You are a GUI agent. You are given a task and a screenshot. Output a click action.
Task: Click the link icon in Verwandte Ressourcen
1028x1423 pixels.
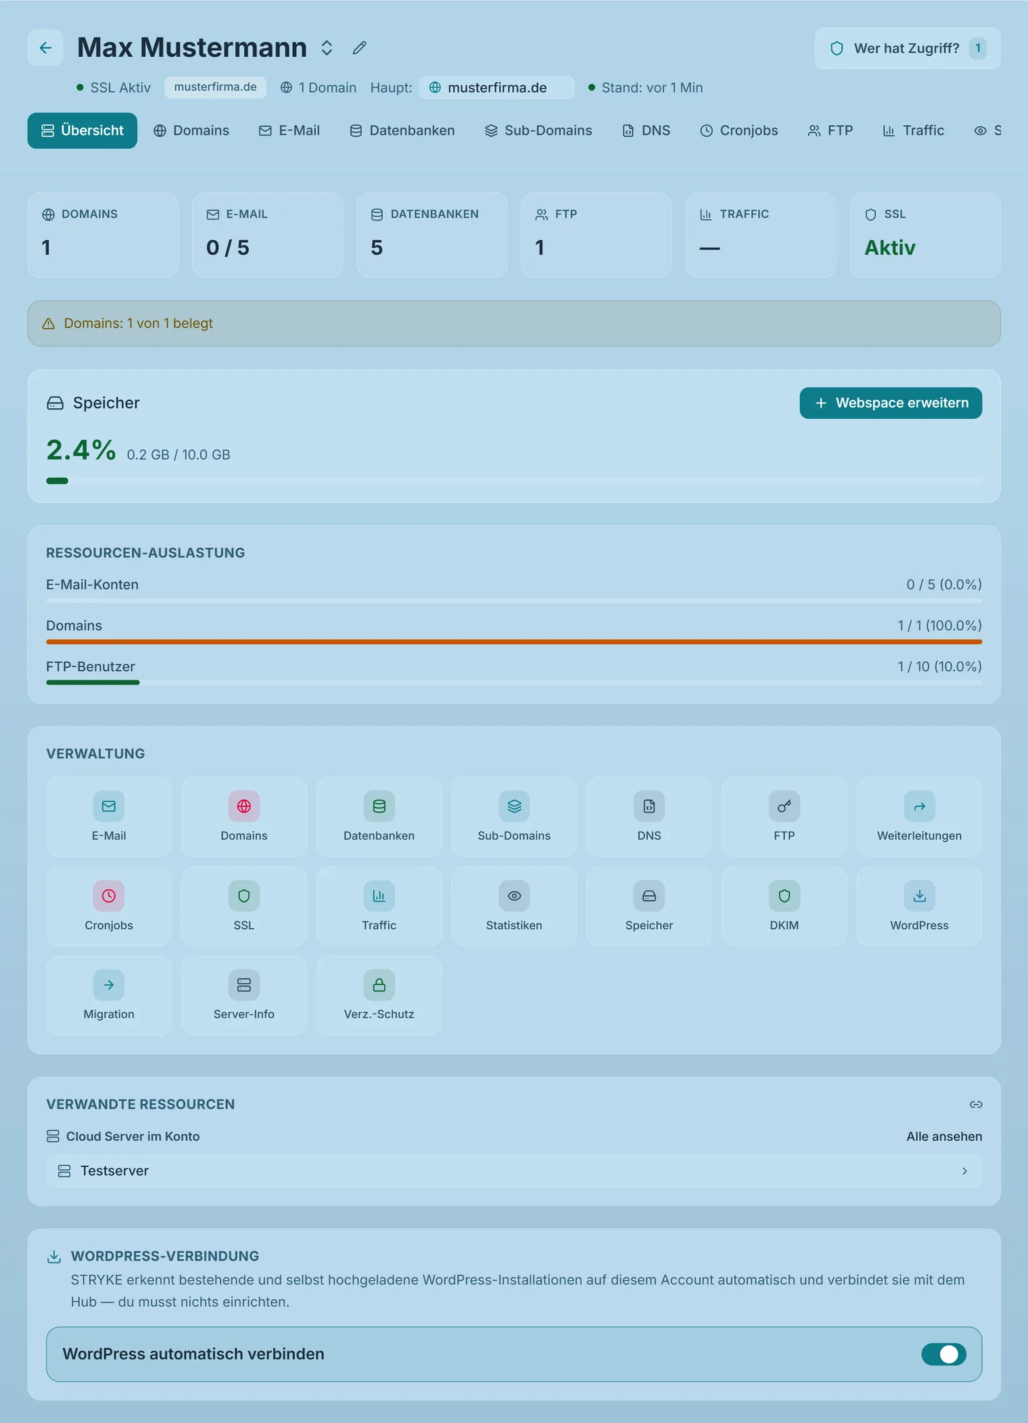coord(975,1104)
